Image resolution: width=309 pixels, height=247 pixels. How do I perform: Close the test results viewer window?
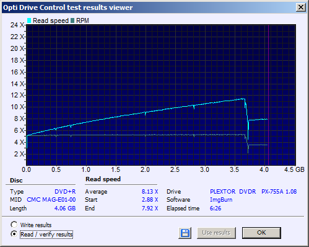click(x=301, y=7)
